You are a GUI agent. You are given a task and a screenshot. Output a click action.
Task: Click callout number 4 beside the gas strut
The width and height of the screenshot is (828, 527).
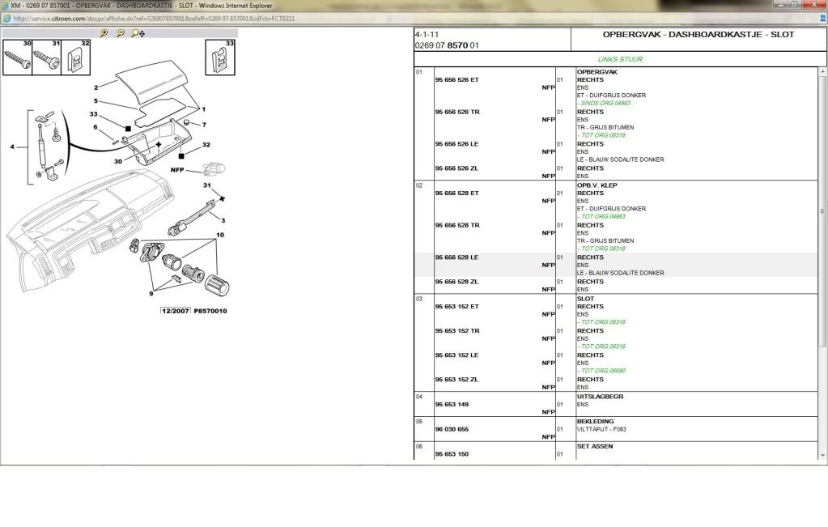(x=12, y=147)
